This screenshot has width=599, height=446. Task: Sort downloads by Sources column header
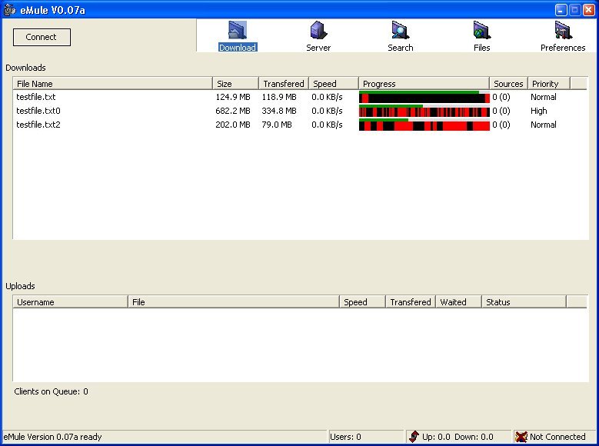click(x=508, y=83)
